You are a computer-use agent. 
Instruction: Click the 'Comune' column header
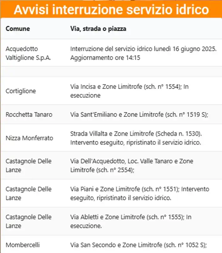click(x=18, y=29)
